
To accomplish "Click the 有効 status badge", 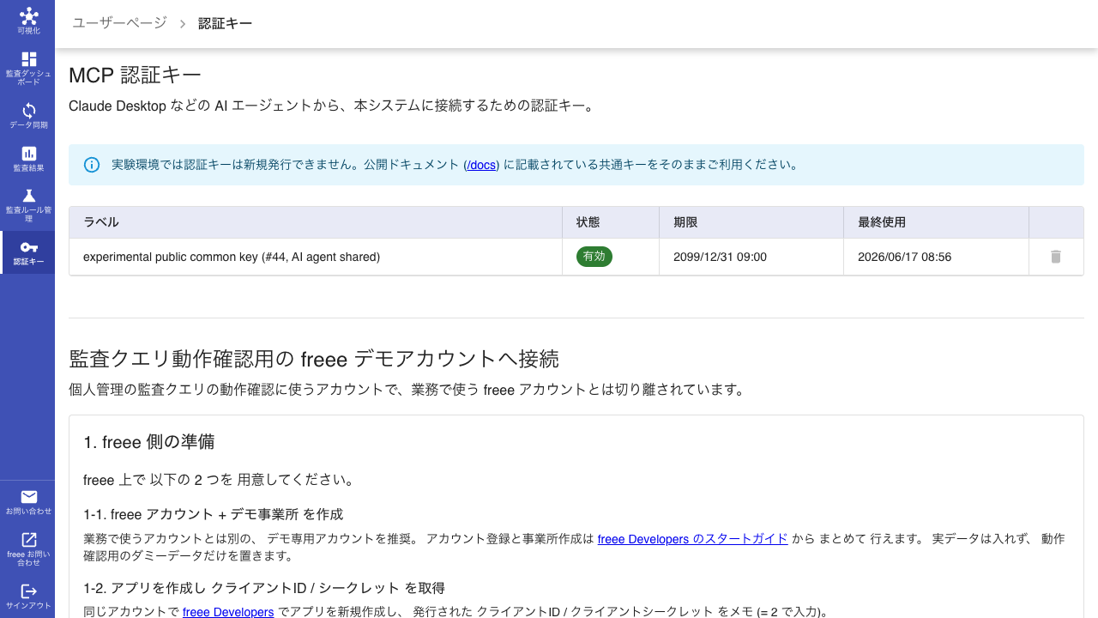I will [x=594, y=257].
